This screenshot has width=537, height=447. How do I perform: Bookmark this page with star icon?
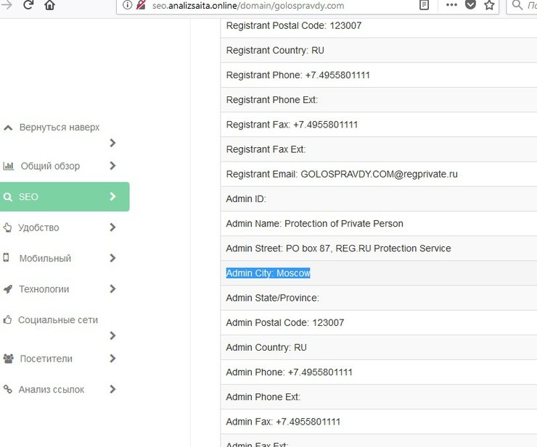pos(489,5)
